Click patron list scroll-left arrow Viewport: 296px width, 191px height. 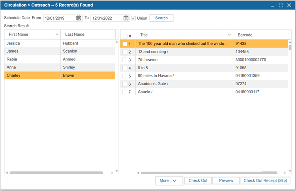(x=7, y=173)
